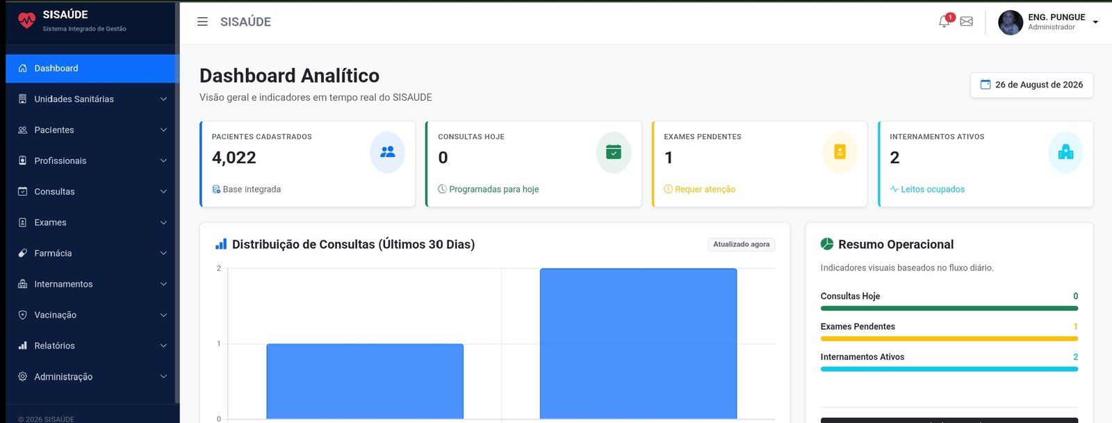Click the Profissionais badge icon
The image size is (1112, 423).
(x=22, y=160)
